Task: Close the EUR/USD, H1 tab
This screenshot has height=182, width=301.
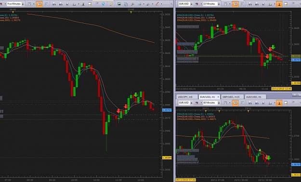Action: point(218,97)
